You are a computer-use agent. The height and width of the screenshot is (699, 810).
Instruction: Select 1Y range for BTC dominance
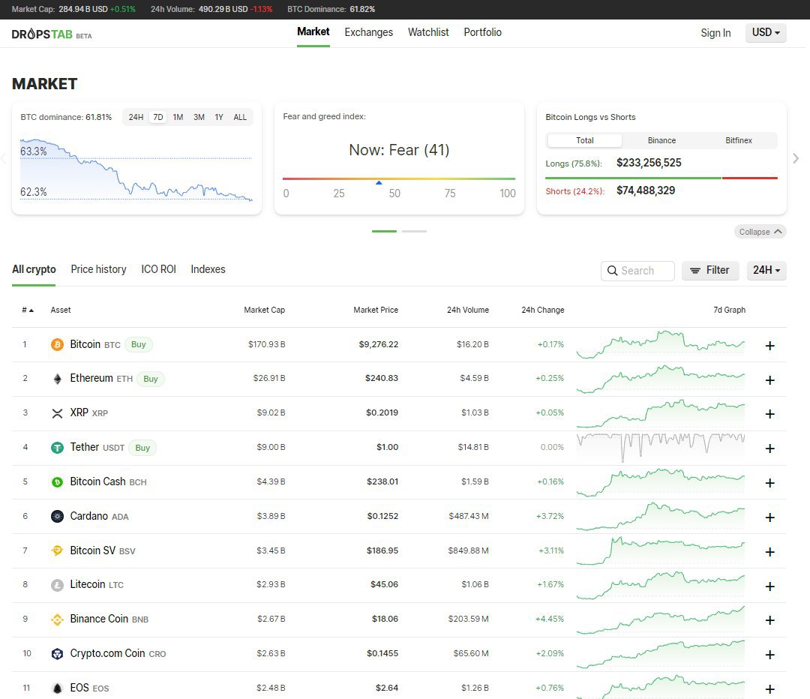(x=219, y=117)
